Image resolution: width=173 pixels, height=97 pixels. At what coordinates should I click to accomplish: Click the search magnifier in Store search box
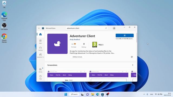click(106, 28)
